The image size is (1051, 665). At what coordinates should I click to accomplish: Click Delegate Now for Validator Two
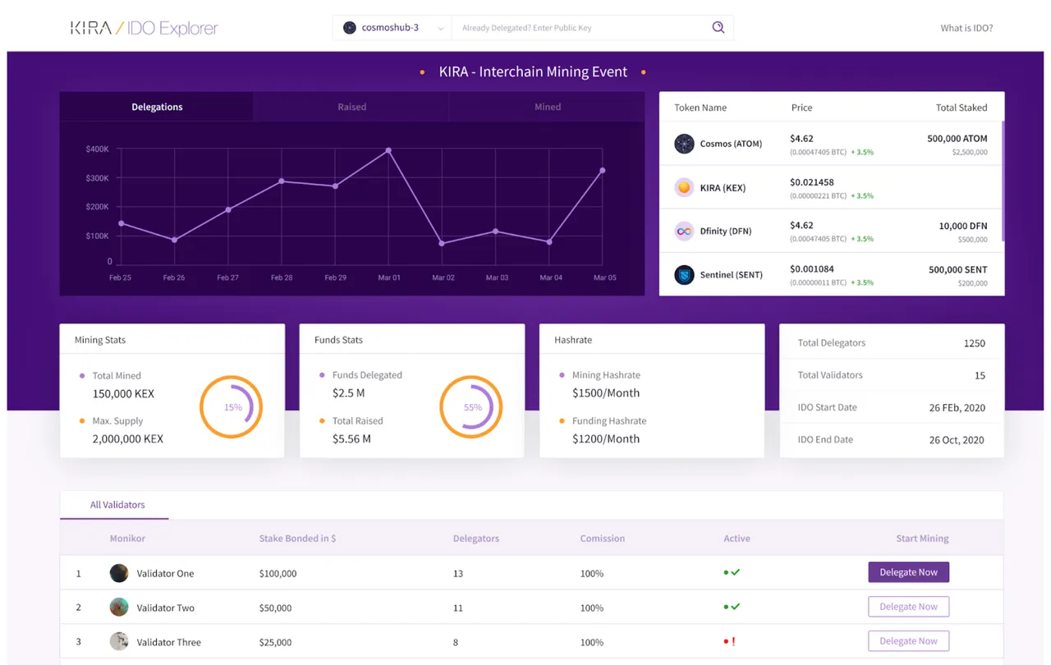click(x=909, y=607)
